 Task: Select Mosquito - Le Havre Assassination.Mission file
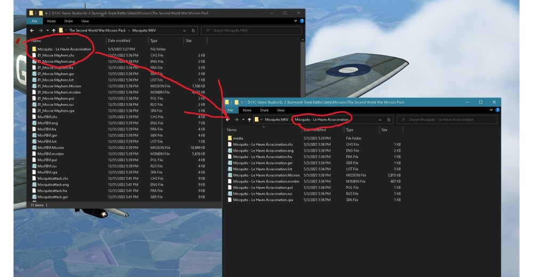[x=266, y=175]
